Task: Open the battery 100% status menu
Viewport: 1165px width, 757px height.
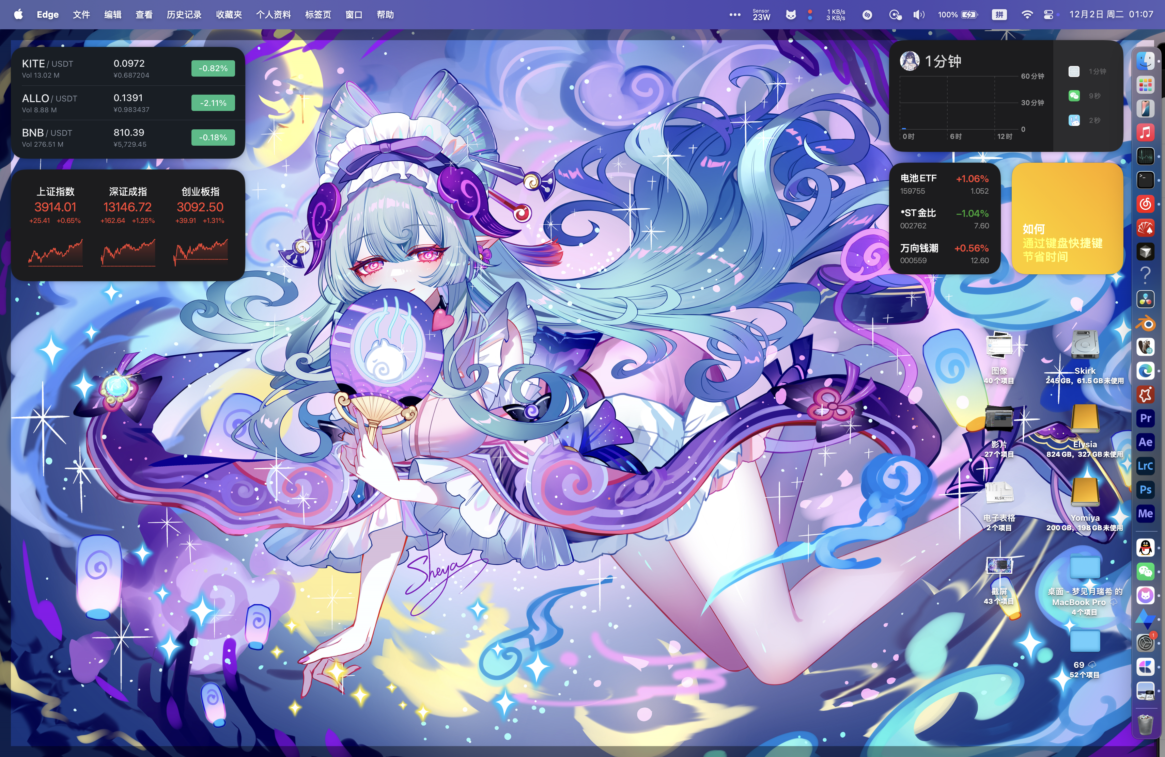Action: click(958, 15)
